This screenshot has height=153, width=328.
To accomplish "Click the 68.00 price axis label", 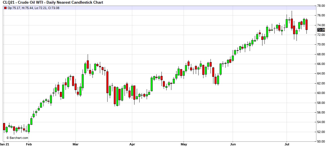I will 321,54.
